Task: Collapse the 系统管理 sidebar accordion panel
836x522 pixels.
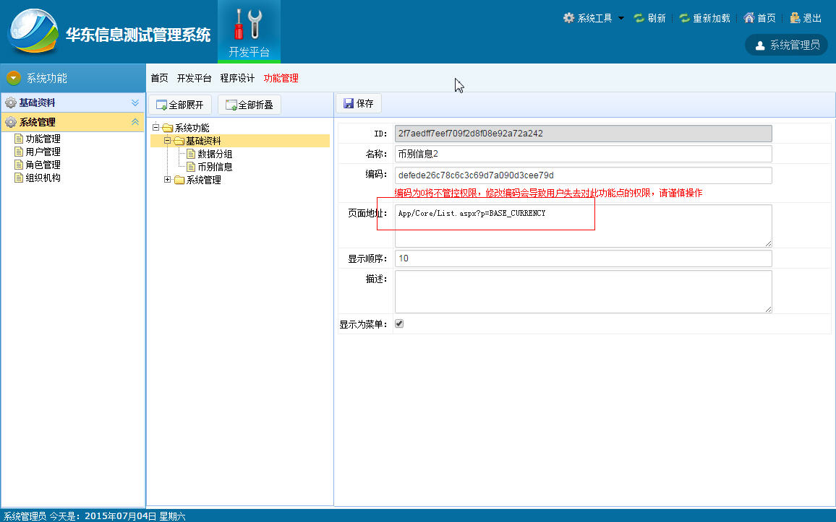Action: tap(135, 122)
